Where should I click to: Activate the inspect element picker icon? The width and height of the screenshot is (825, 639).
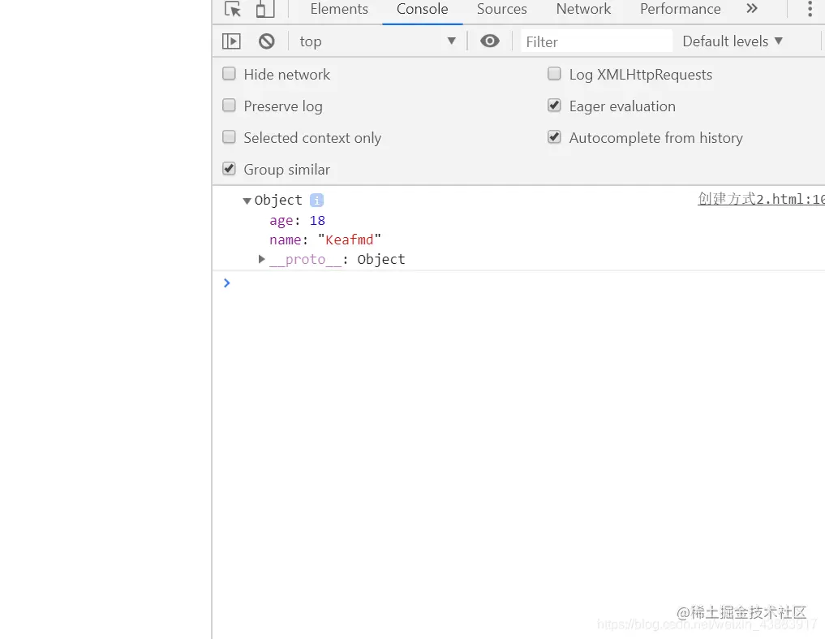(x=232, y=10)
